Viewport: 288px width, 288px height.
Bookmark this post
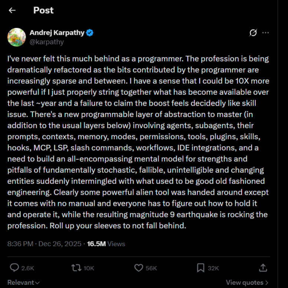pyautogui.click(x=200, y=268)
